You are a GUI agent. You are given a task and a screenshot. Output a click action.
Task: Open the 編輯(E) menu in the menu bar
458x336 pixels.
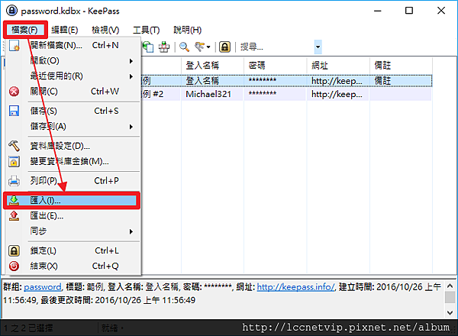pyautogui.click(x=63, y=30)
